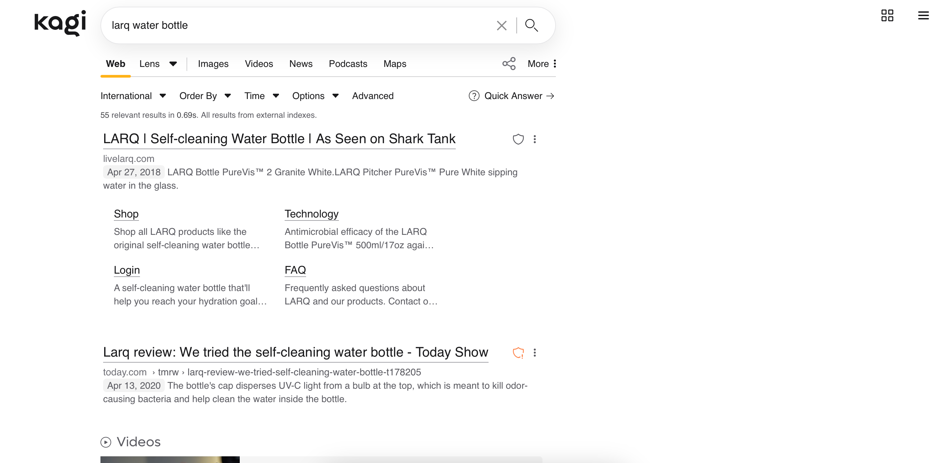This screenshot has width=947, height=463.
Task: Open the three-dot menu on the first result
Action: [x=535, y=140]
